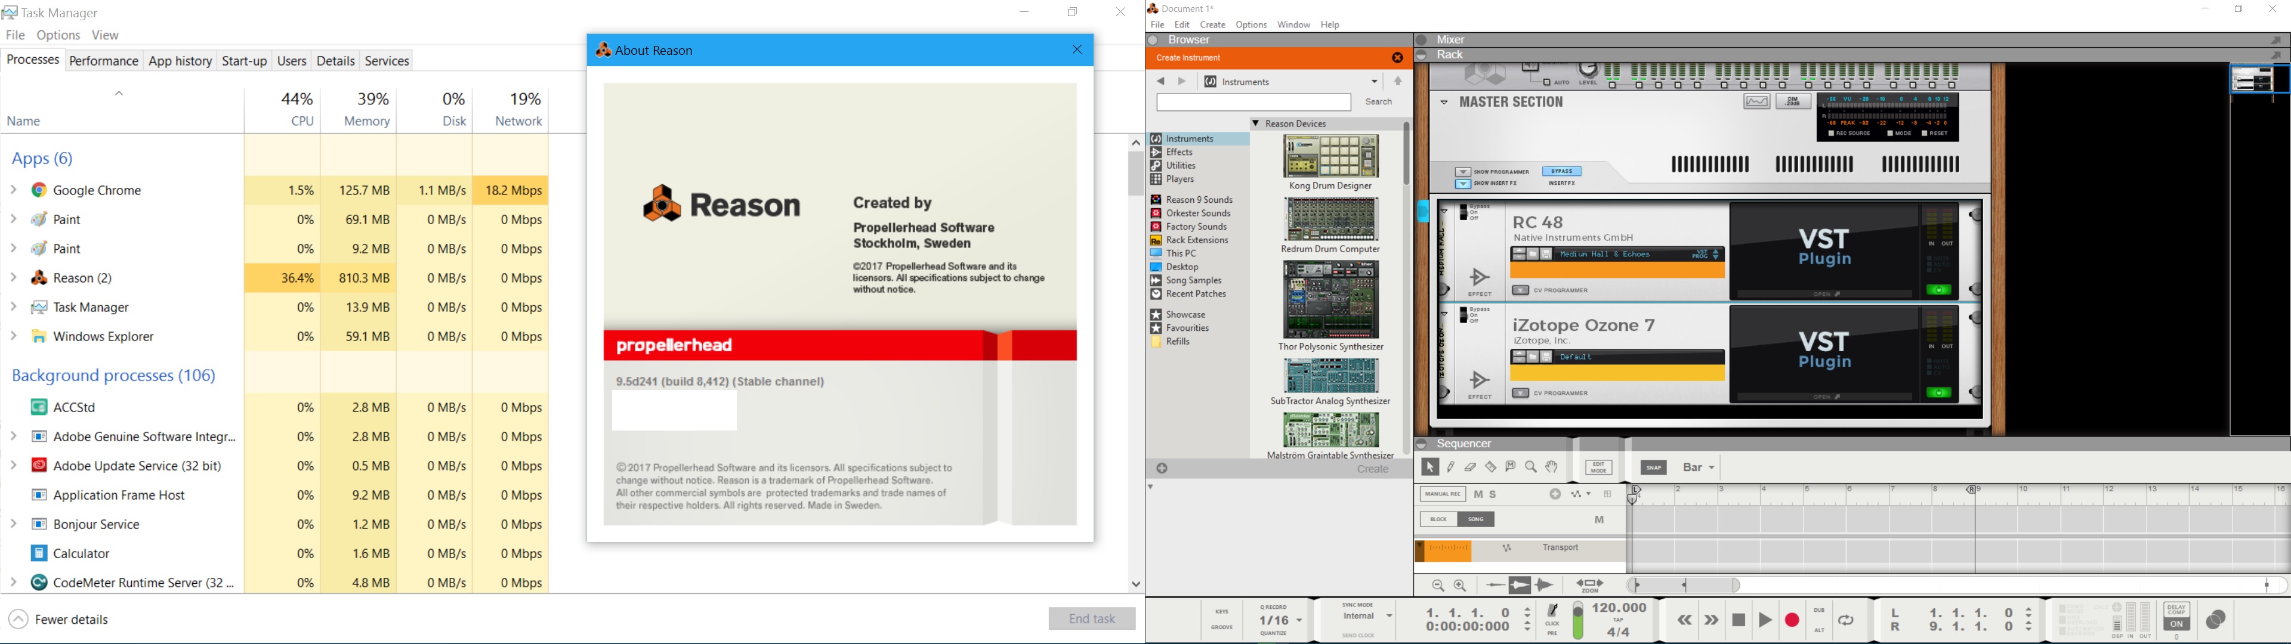Select the Hand tool in Sequencer
Screen dimensions: 2291x644
coord(1552,467)
